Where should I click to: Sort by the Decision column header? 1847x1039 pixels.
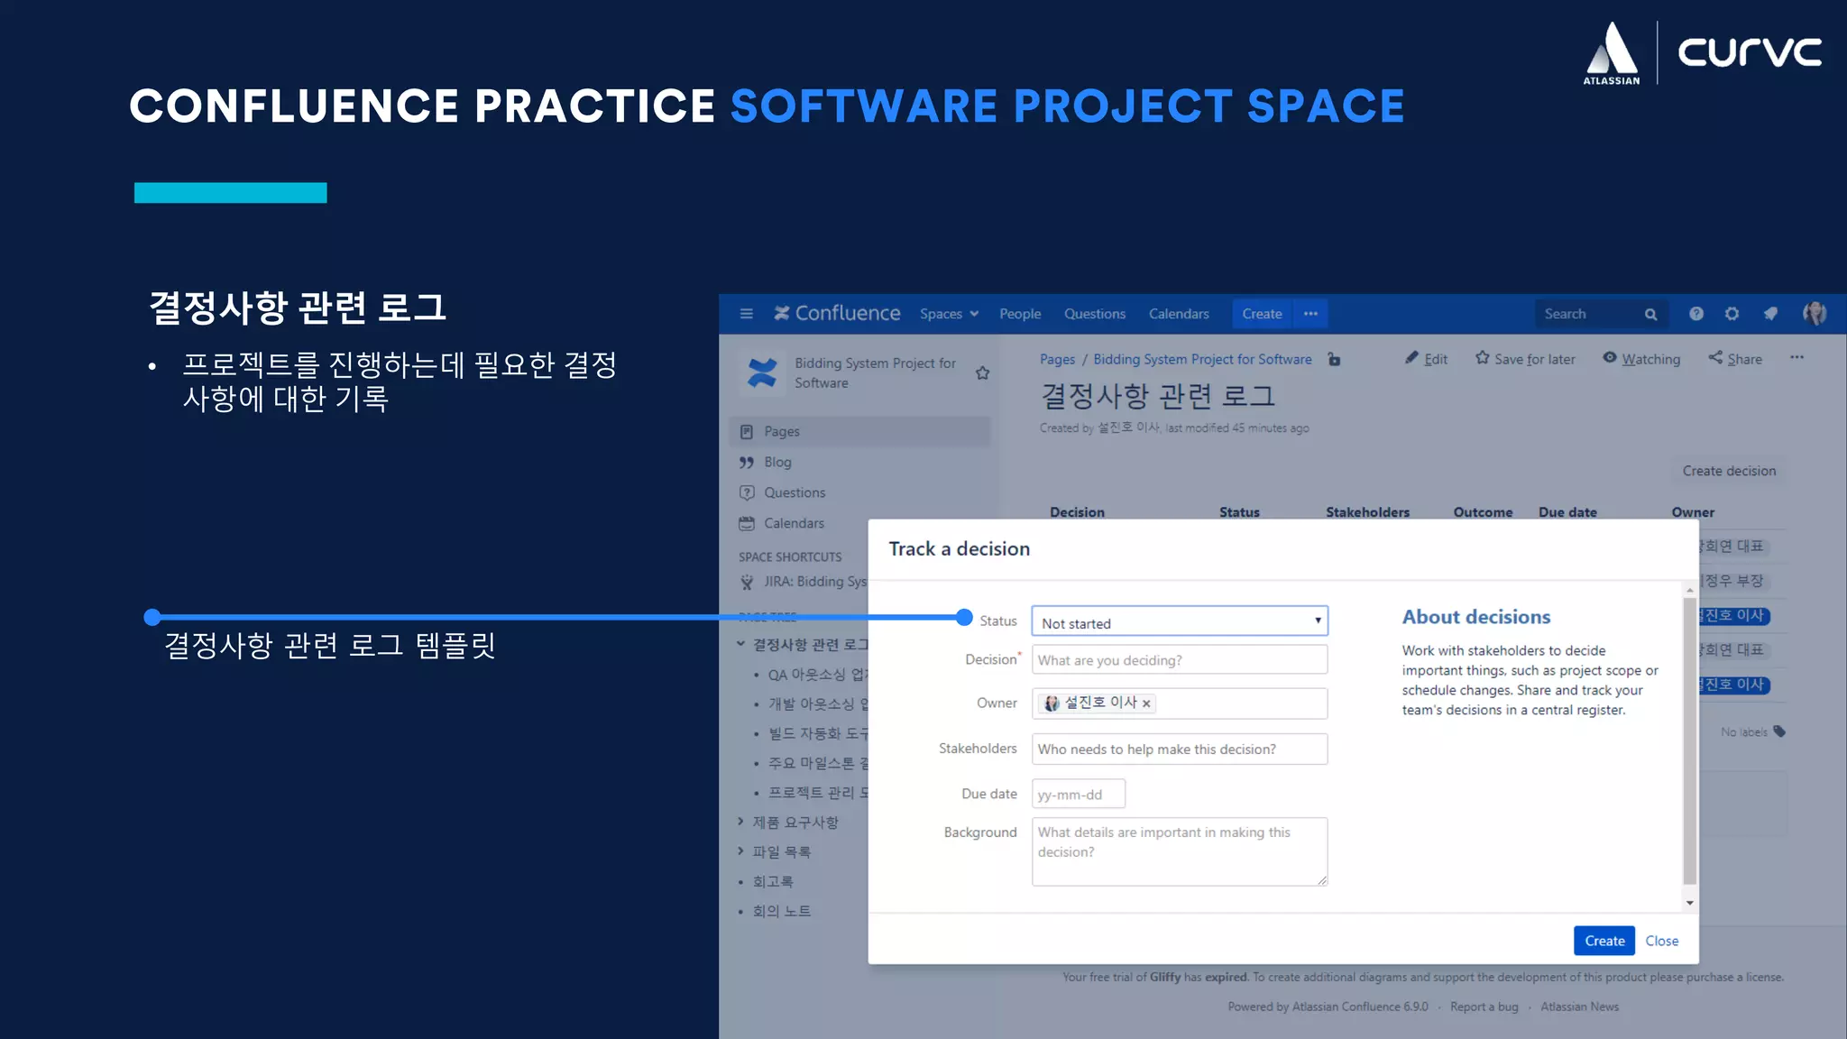[x=1077, y=512]
